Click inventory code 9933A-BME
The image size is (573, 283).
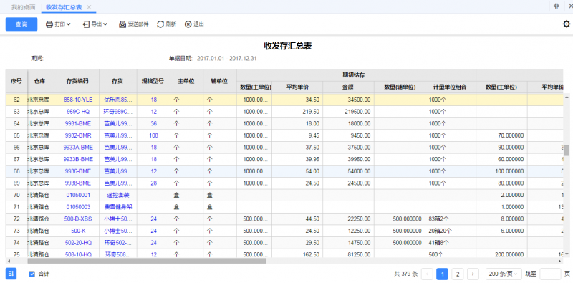[x=78, y=148]
